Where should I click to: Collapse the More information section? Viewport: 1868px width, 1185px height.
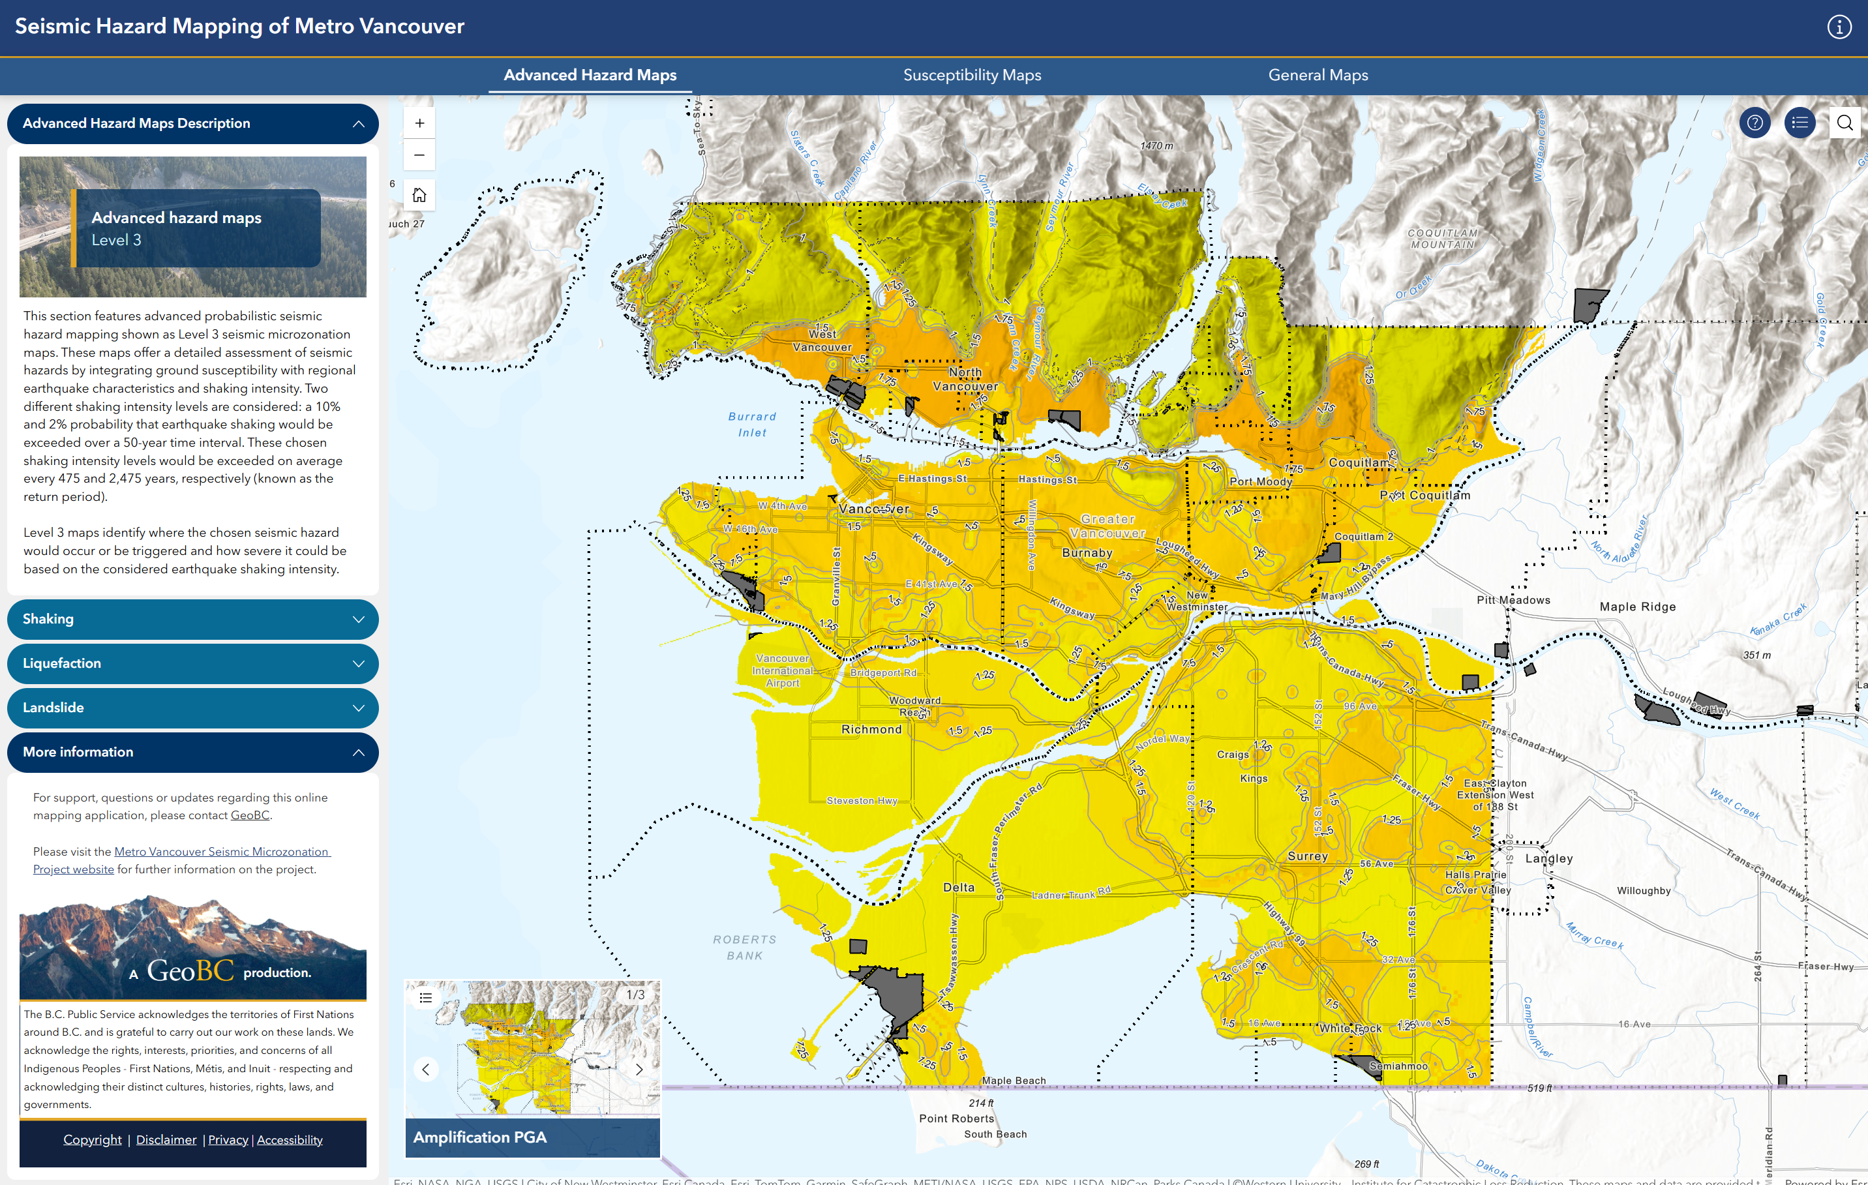193,752
